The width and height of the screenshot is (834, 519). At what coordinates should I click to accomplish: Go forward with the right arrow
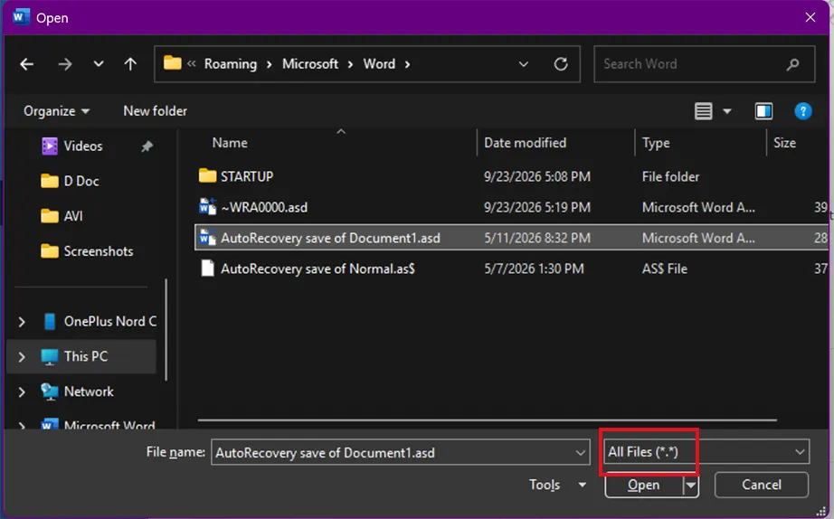(65, 64)
